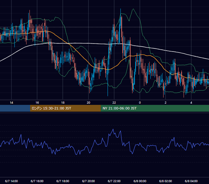Image resolution: width=209 pixels, height=184 pixels.
Task: Click the 20 hour label on price chart axis
Action: [x=89, y=103]
